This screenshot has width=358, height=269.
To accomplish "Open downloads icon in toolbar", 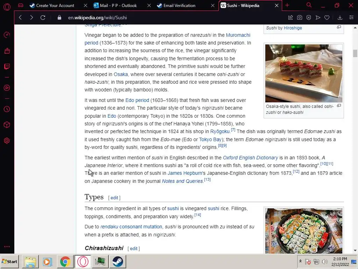I will point(340,18).
